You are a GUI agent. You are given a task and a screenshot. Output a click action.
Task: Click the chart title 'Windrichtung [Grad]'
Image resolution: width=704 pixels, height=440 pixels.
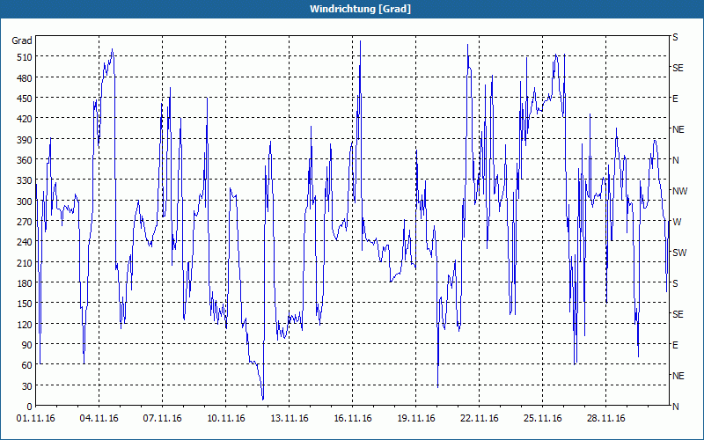(360, 9)
